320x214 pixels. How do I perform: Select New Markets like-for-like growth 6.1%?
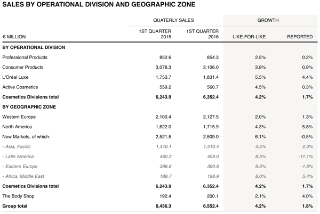pos(260,137)
